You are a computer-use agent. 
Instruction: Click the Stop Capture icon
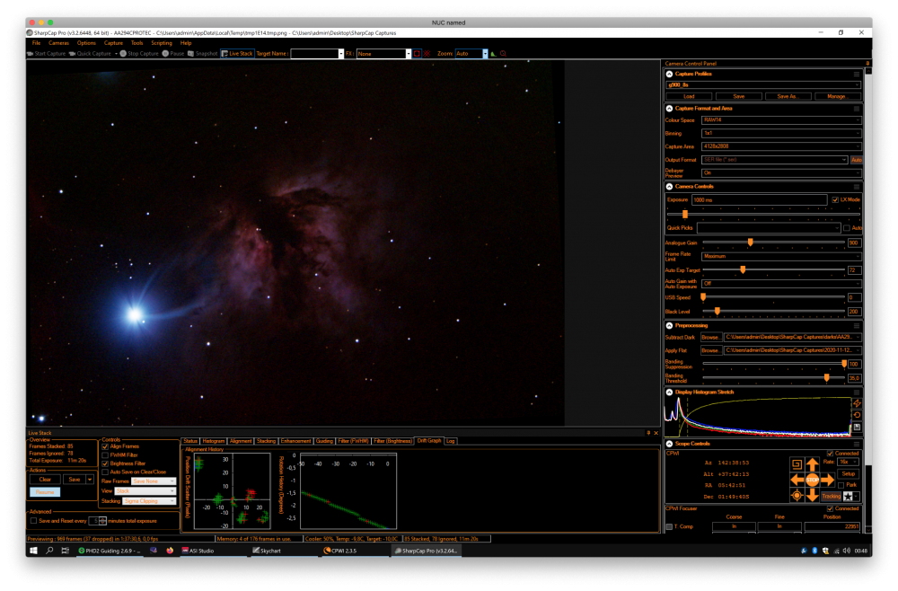[122, 53]
